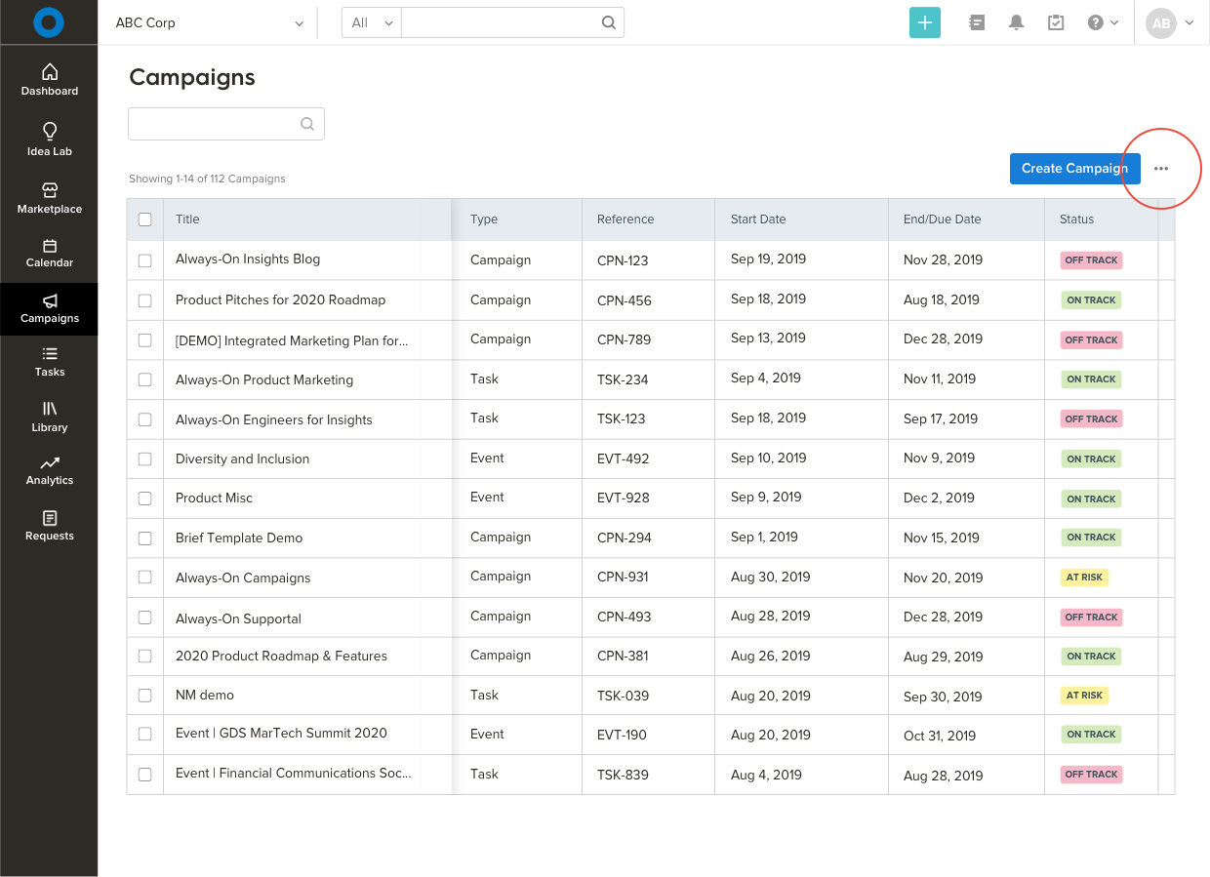Click the Create Campaign button
The width and height of the screenshot is (1210, 877).
pyautogui.click(x=1074, y=169)
